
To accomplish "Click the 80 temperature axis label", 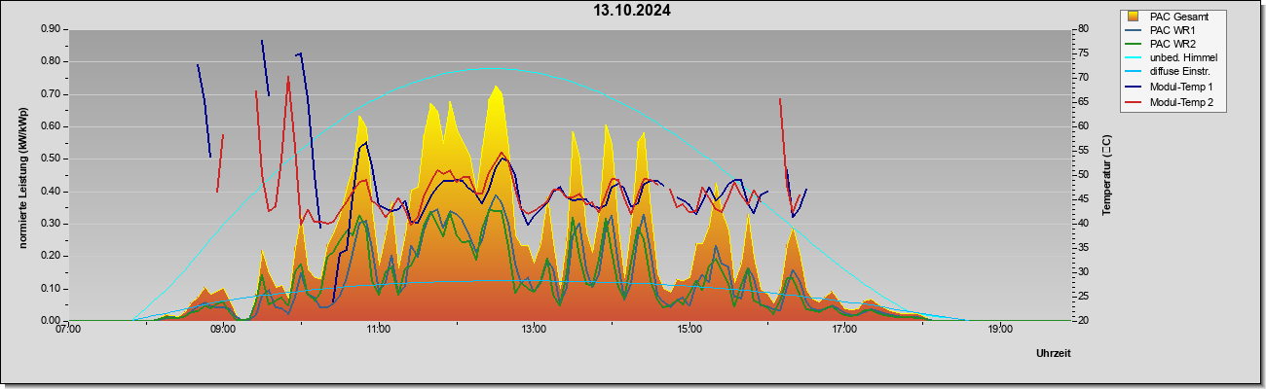I will coord(1085,29).
